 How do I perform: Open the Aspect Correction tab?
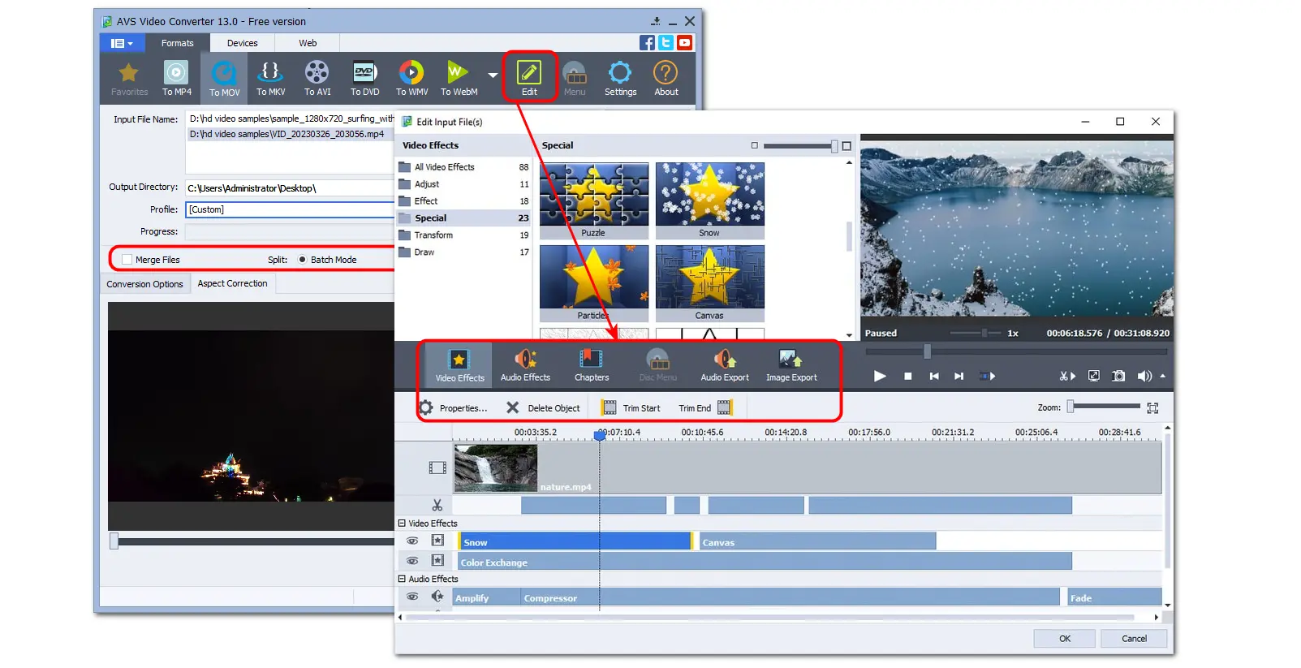232,283
